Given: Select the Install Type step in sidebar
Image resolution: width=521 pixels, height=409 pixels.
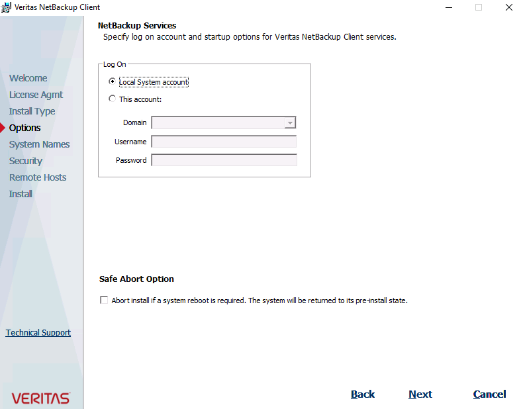Looking at the screenshot, I should click(32, 111).
